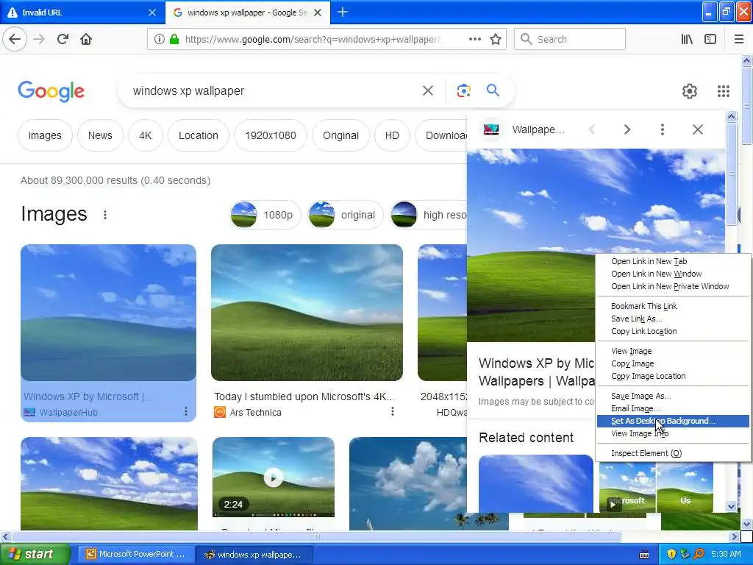Open the Google apps grid
This screenshot has width=753, height=565.
coord(724,90)
